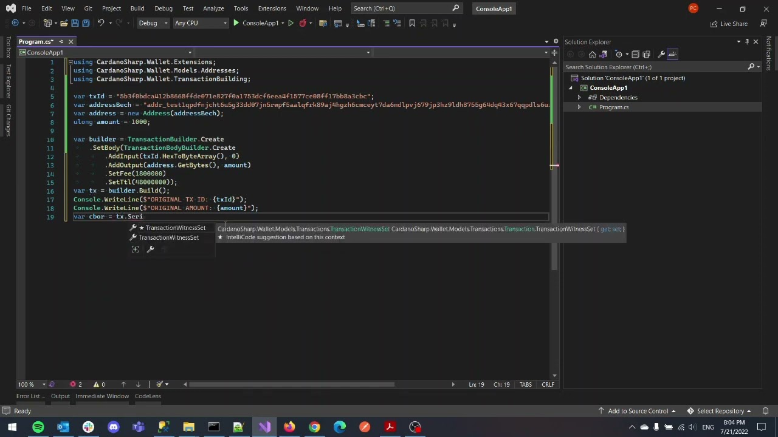
Task: Close the Program.cs tab
Action: (x=71, y=41)
